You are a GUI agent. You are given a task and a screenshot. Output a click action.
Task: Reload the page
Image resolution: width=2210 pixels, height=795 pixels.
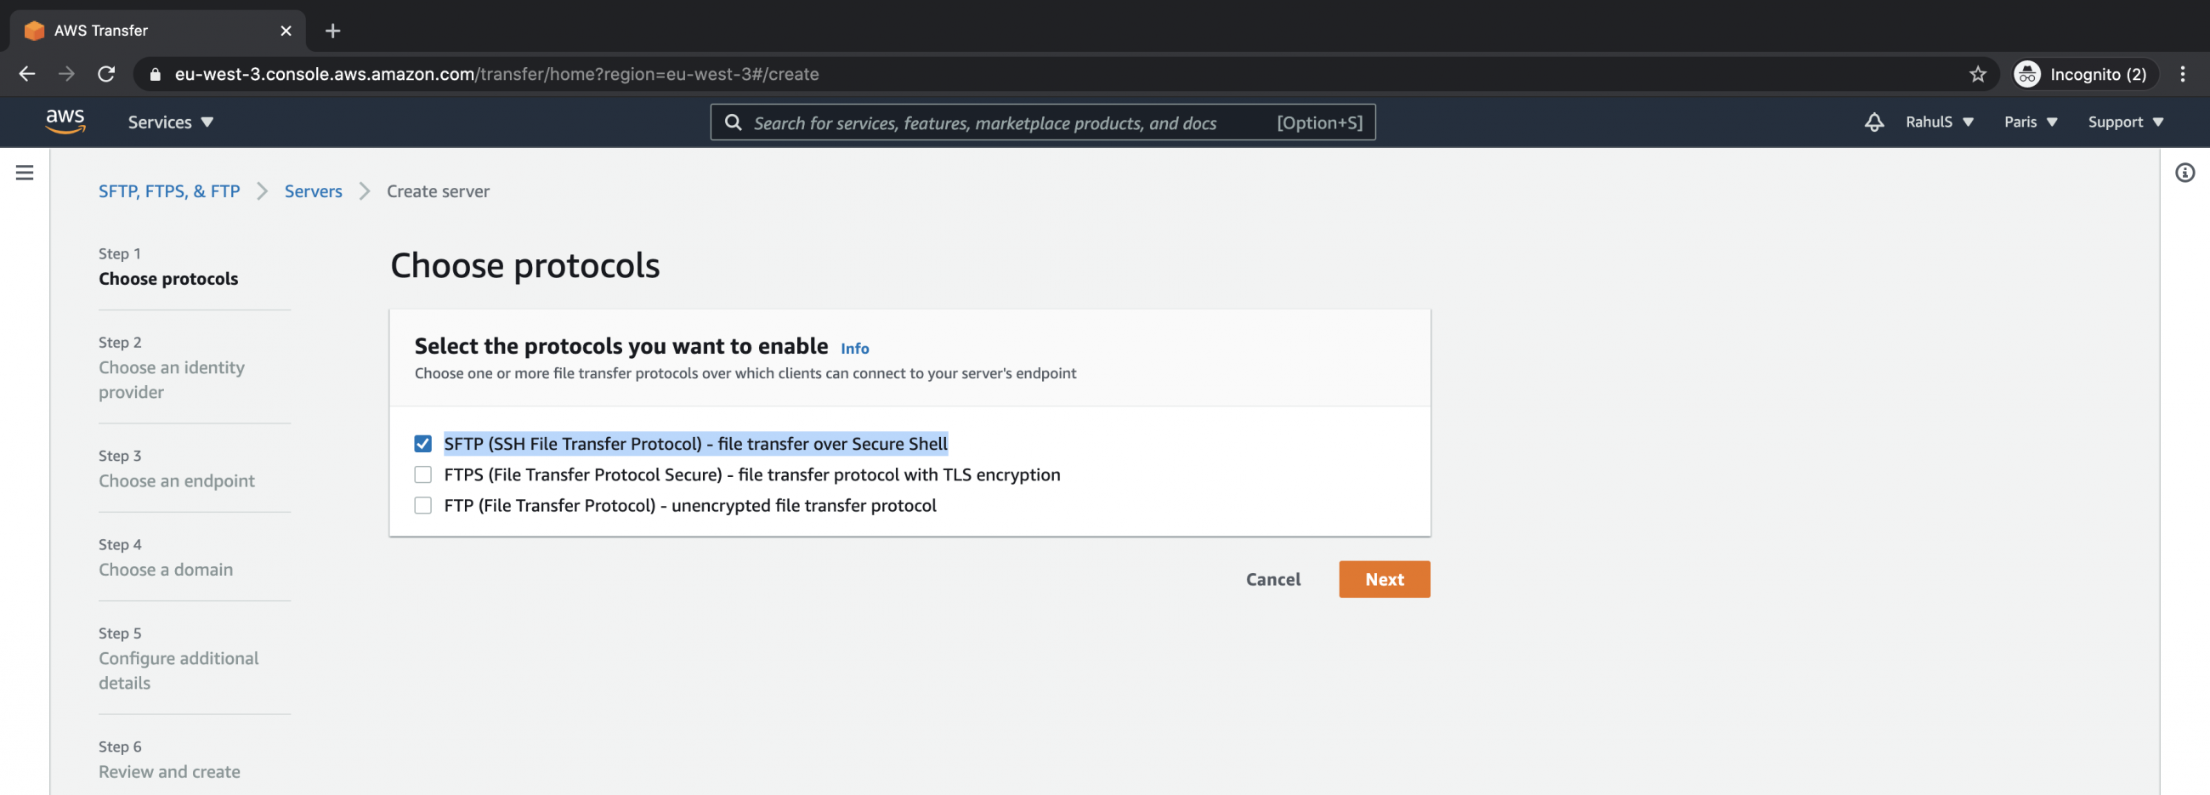pyautogui.click(x=106, y=74)
